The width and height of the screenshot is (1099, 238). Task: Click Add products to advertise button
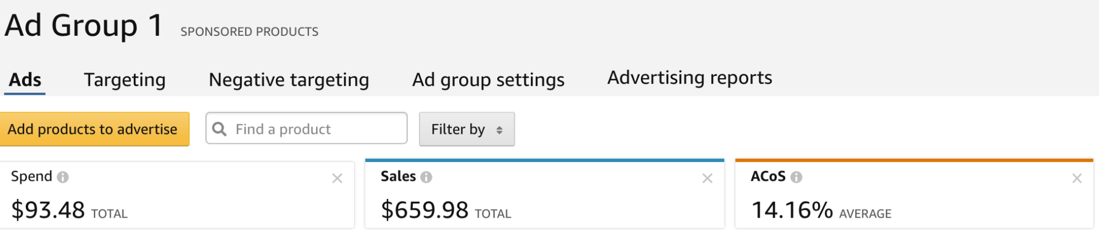pyautogui.click(x=93, y=129)
